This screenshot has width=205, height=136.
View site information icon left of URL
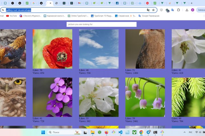(3, 10)
